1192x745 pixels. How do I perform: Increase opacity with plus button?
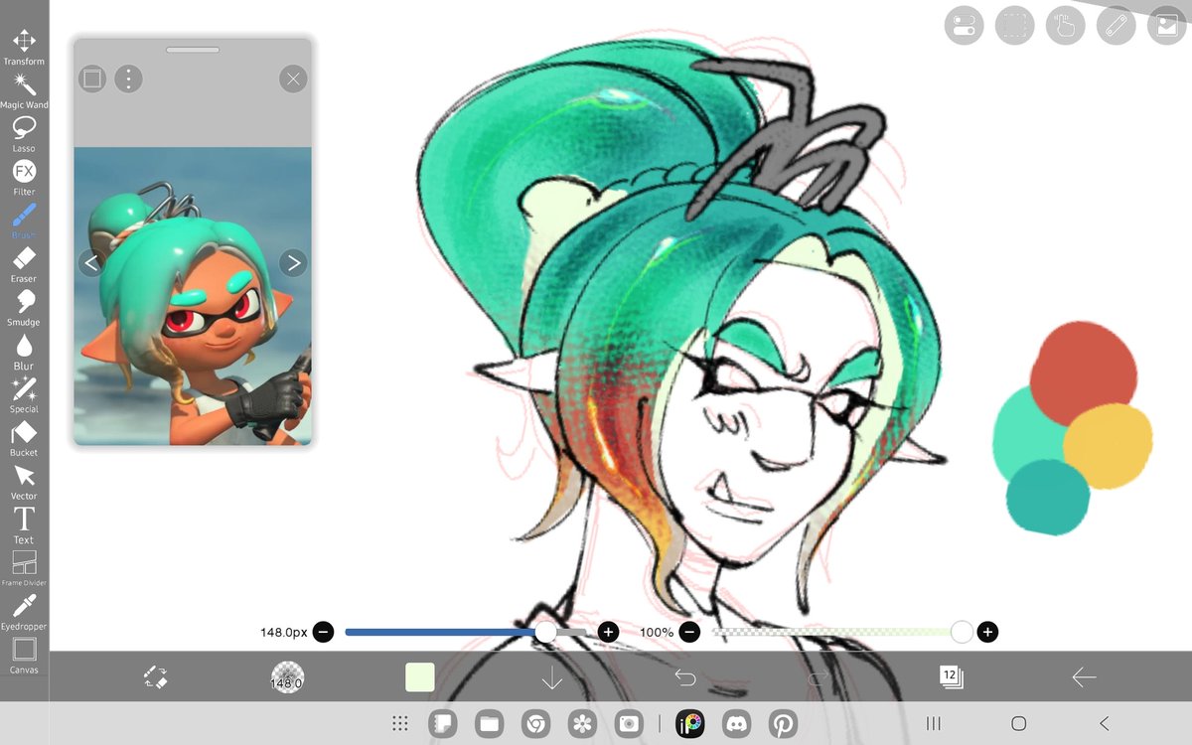tap(987, 632)
